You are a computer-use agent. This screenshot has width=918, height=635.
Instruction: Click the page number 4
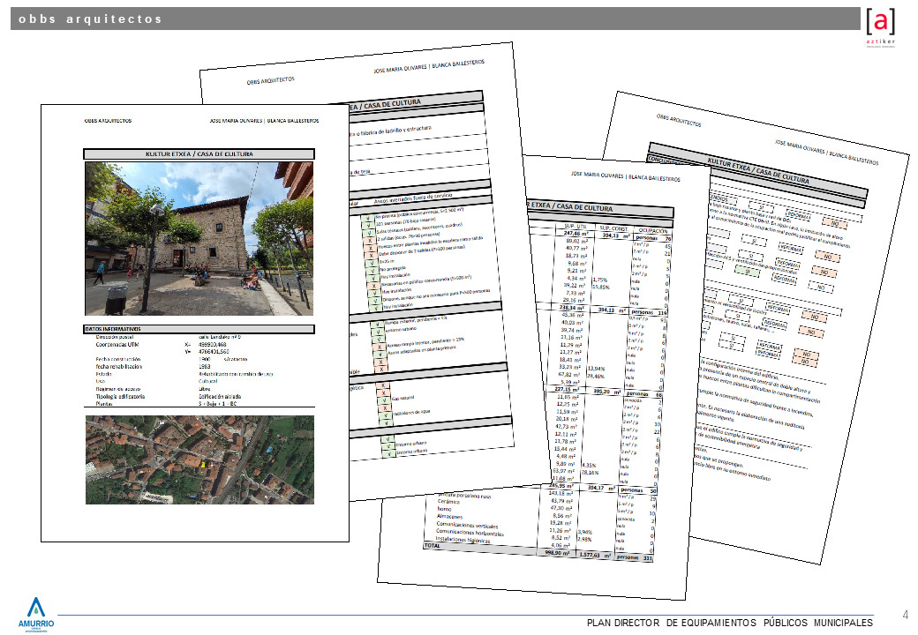[905, 615]
